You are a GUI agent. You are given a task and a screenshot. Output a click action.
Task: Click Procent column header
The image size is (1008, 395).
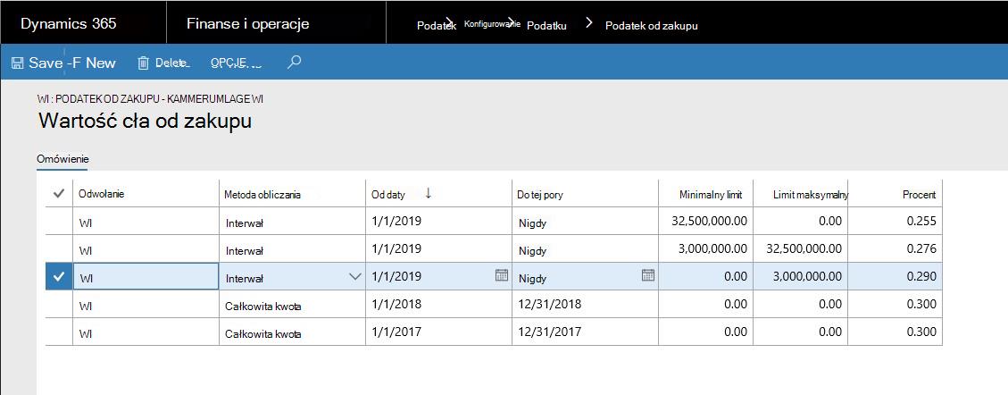pos(920,194)
